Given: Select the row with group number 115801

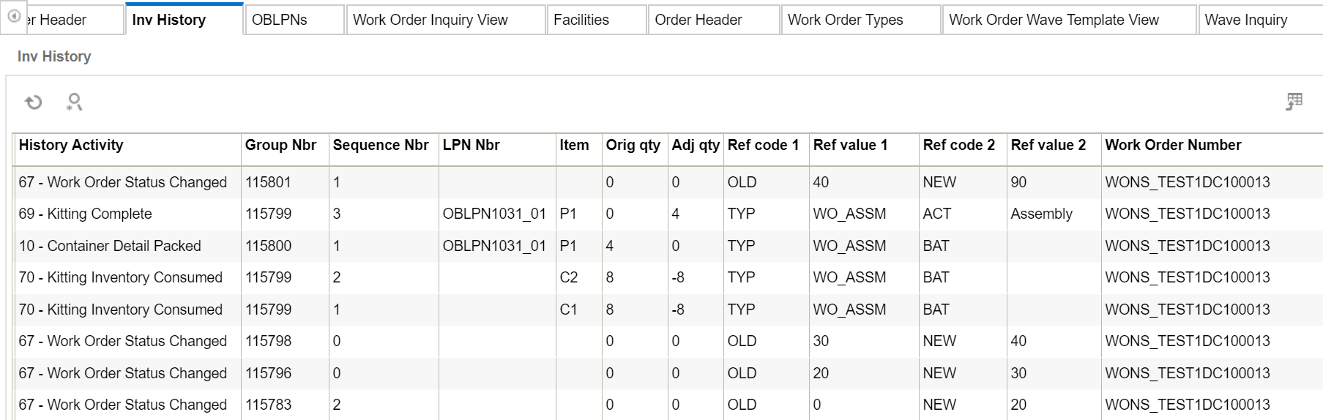Looking at the screenshot, I should tap(668, 182).
